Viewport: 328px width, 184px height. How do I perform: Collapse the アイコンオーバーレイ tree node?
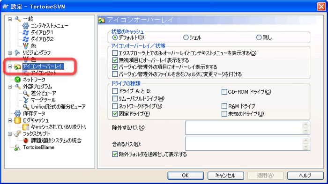[x=10, y=66]
